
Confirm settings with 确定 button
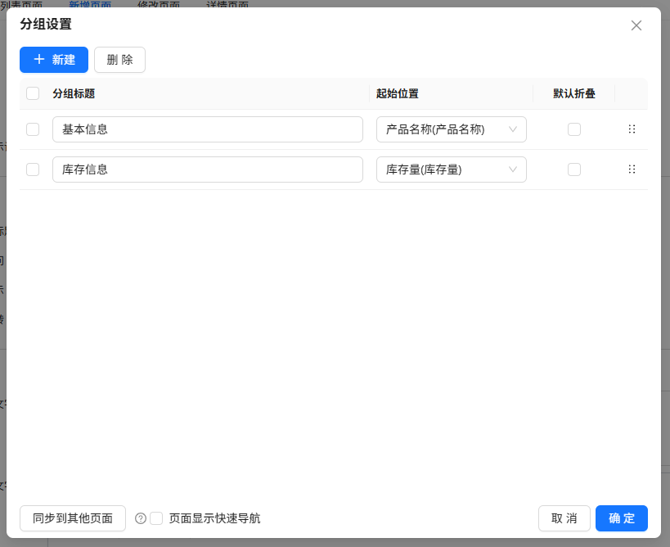[621, 518]
